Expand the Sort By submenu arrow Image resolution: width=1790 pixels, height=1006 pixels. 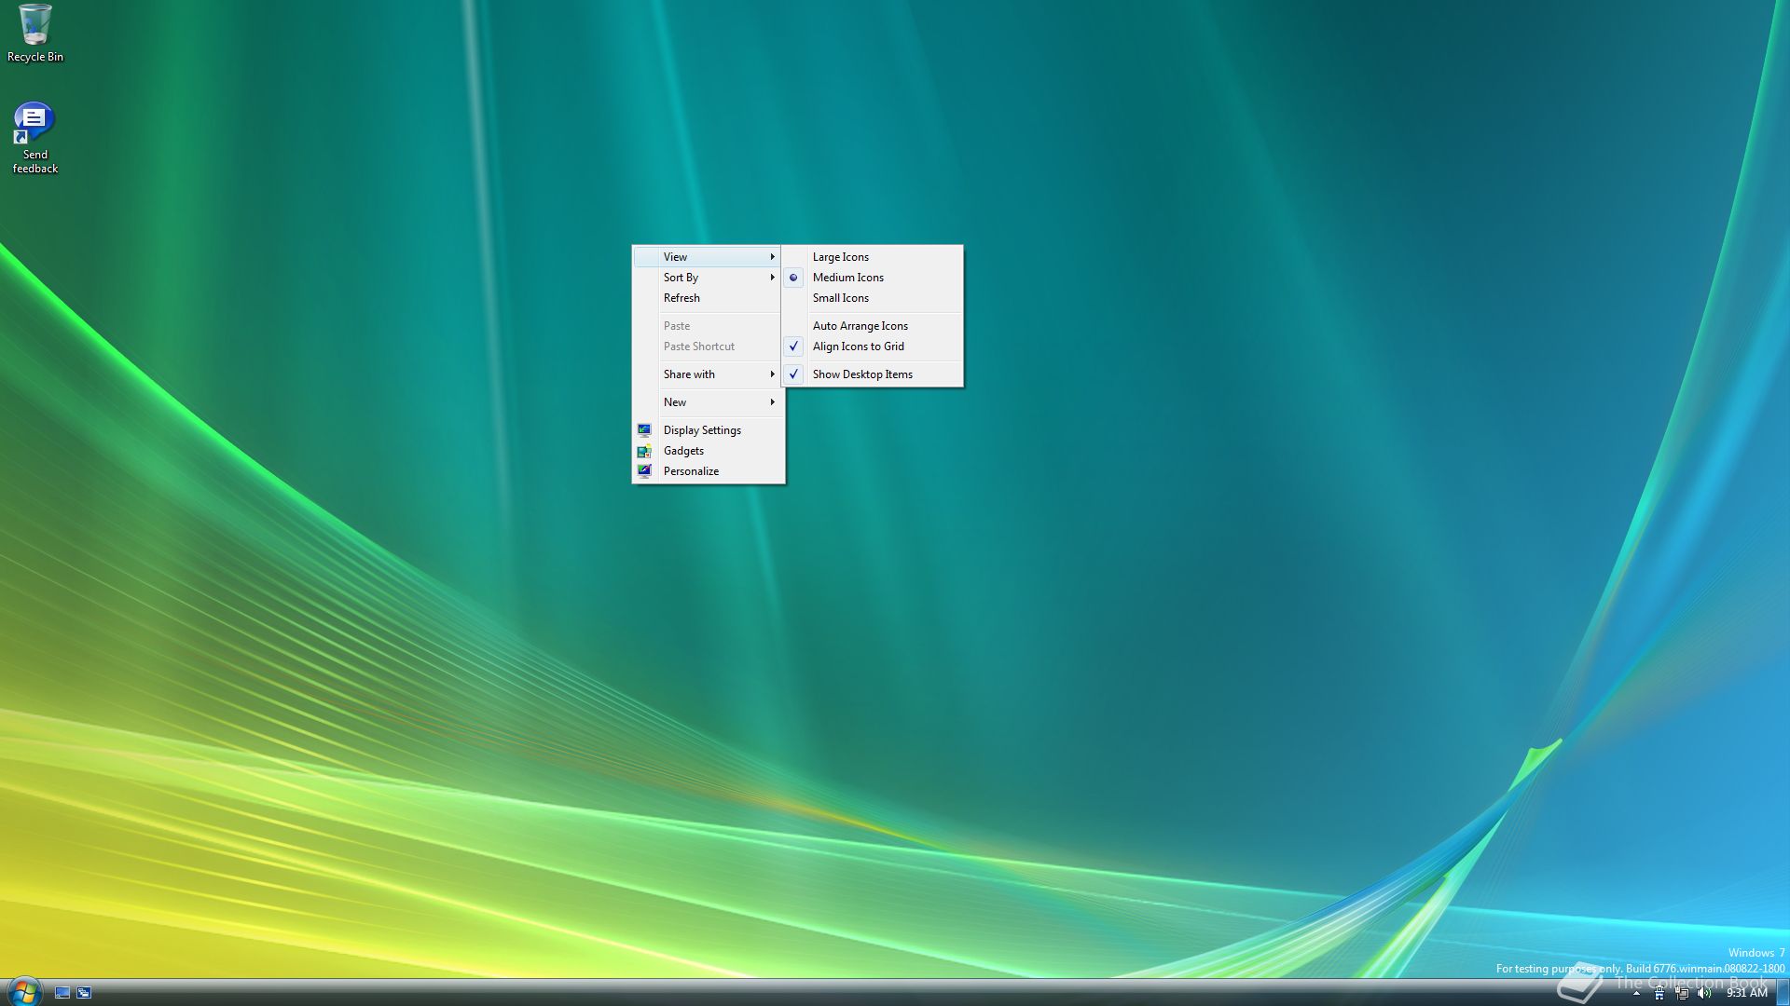pos(772,278)
